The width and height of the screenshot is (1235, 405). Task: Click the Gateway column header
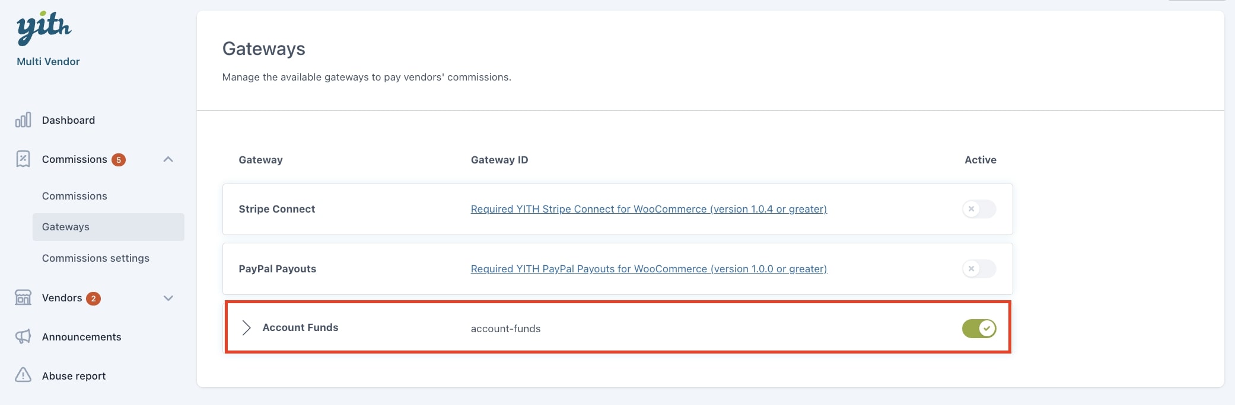[x=260, y=160]
